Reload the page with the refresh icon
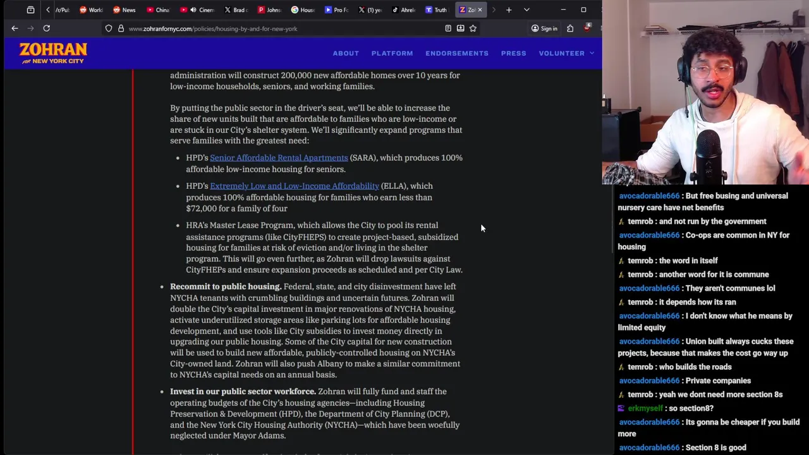Screen dimensions: 809x455 pos(46,28)
